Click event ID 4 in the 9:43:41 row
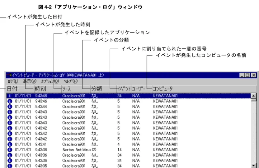 coord(118,144)
